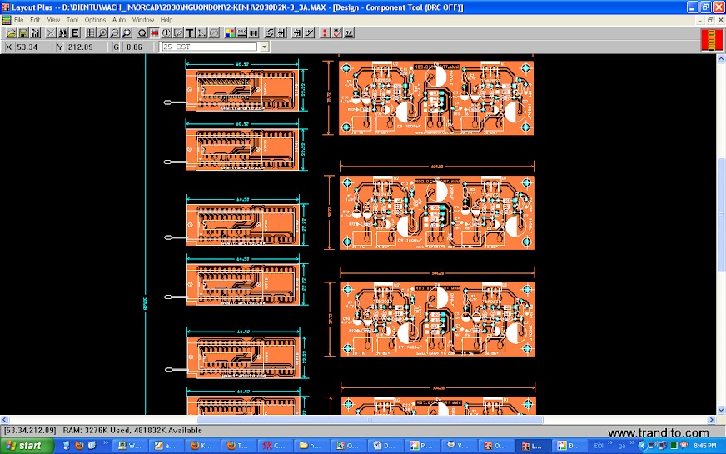Viewport: 726px width, 454px height.
Task: Select the Pin tool icon
Action: (167, 32)
